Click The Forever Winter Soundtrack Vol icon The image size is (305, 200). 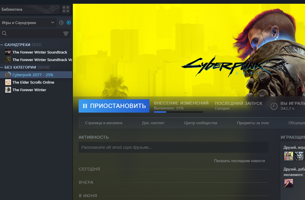coord(8,60)
